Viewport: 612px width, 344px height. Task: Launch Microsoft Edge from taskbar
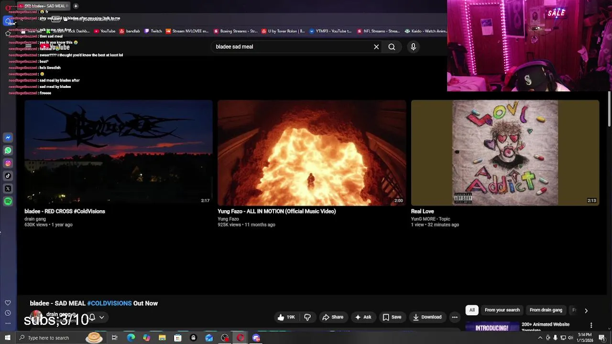[131, 338]
